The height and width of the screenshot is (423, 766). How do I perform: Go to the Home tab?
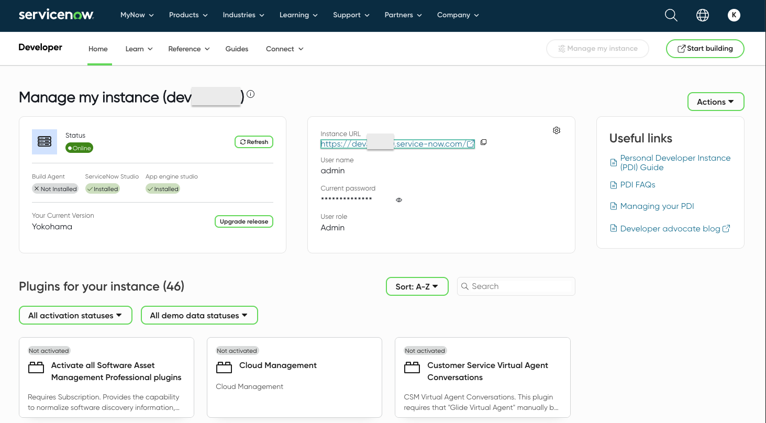click(98, 49)
